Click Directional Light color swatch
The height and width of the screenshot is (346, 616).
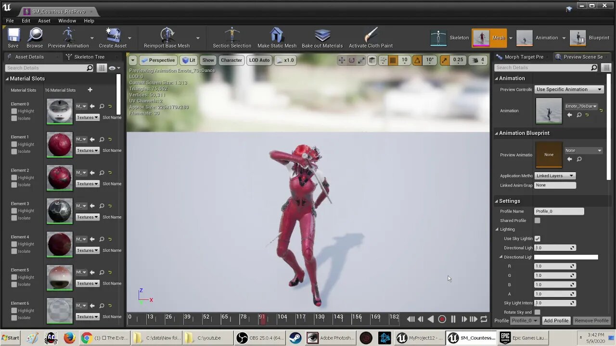tap(566, 257)
